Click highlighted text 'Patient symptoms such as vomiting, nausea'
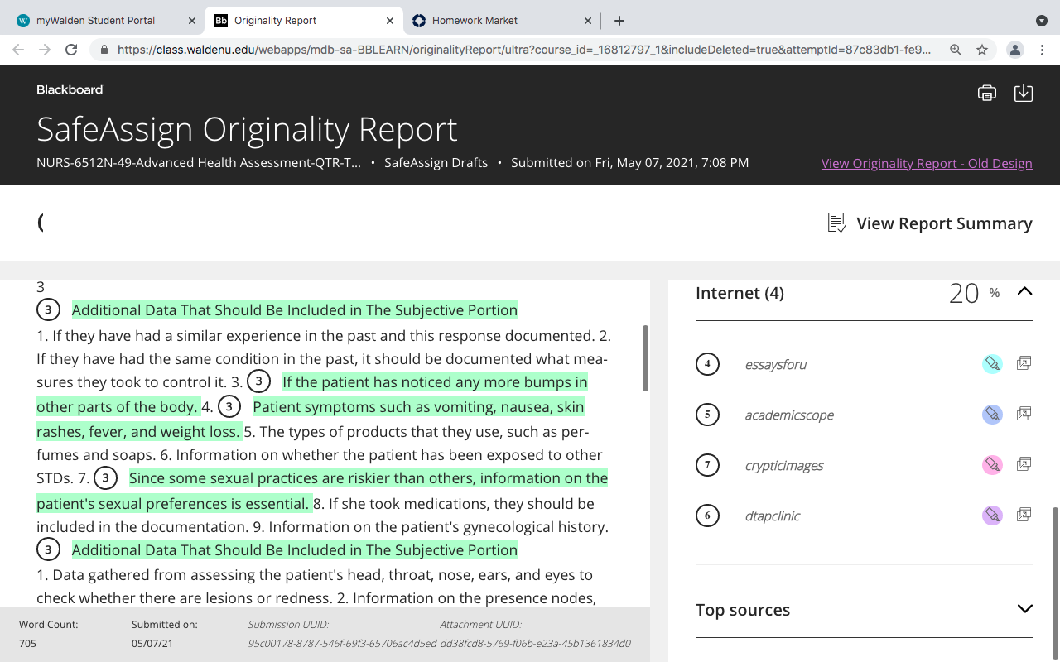This screenshot has height=662, width=1060. tap(418, 407)
